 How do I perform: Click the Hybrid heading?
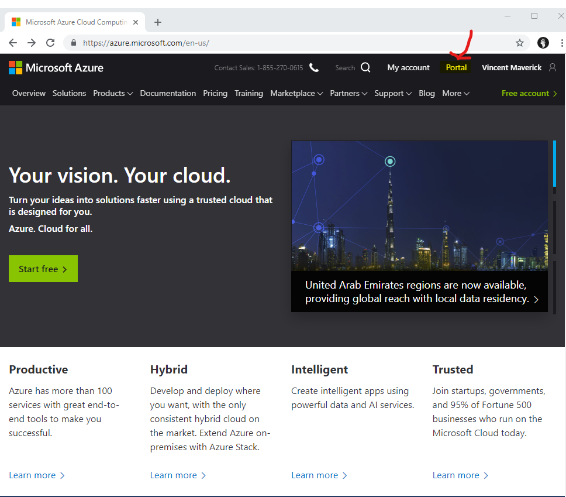pyautogui.click(x=168, y=369)
